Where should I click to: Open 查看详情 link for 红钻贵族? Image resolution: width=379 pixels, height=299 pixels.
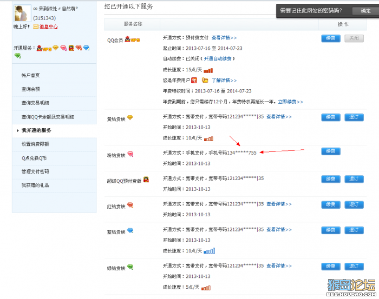point(279,204)
